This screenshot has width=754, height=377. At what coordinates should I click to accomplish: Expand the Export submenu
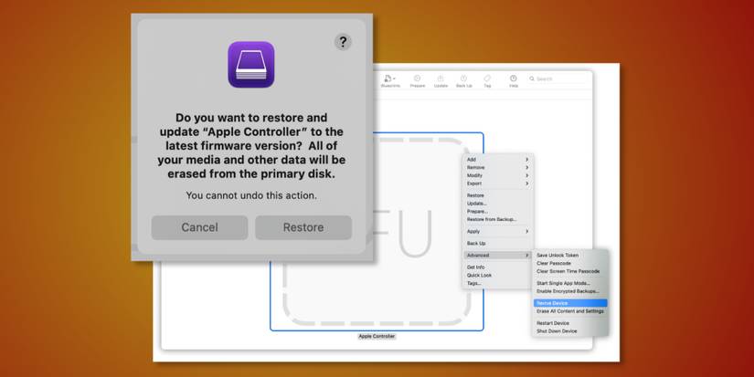498,183
